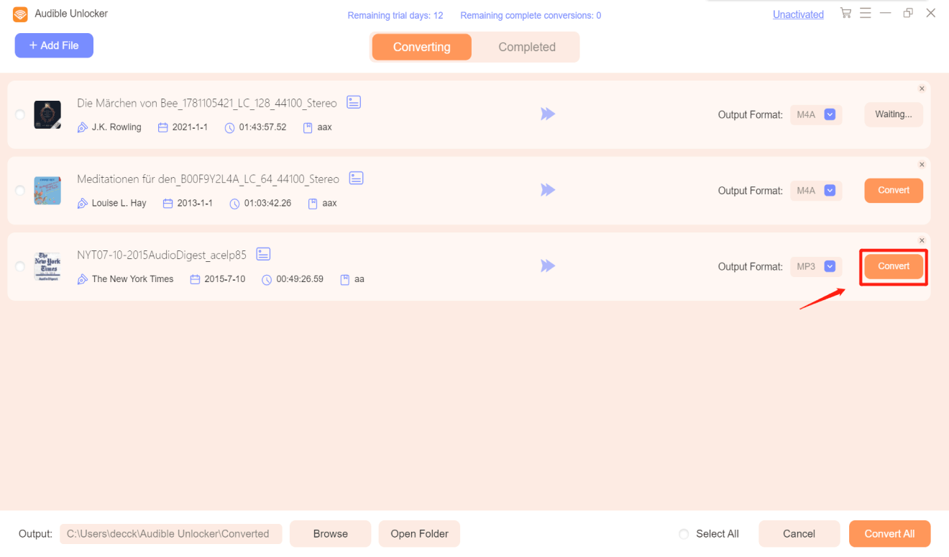
Task: Click title Die Märchen von Bee_1781105421_LC_128_44100_Stereo
Action: point(207,103)
